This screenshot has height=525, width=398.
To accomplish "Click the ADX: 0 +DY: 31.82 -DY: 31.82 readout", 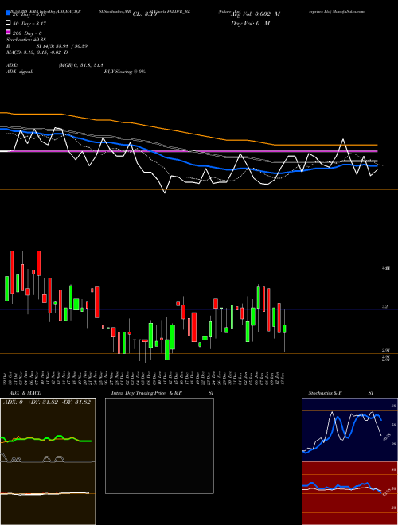I will pos(47,402).
